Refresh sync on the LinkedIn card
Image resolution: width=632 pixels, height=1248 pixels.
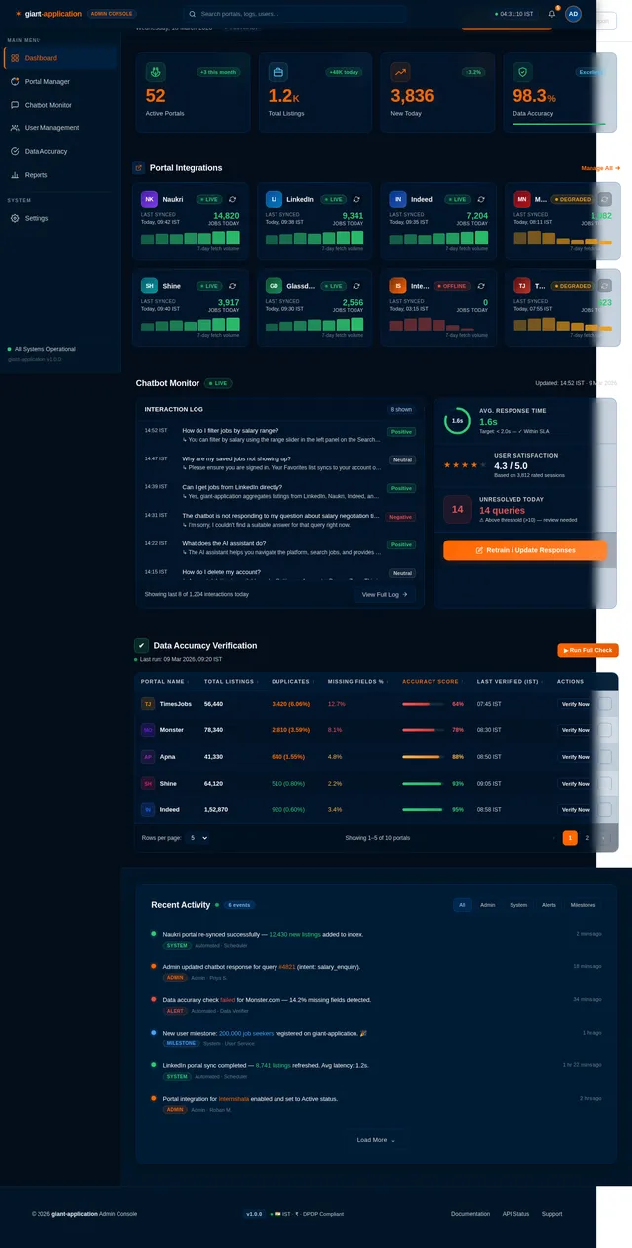(x=356, y=199)
